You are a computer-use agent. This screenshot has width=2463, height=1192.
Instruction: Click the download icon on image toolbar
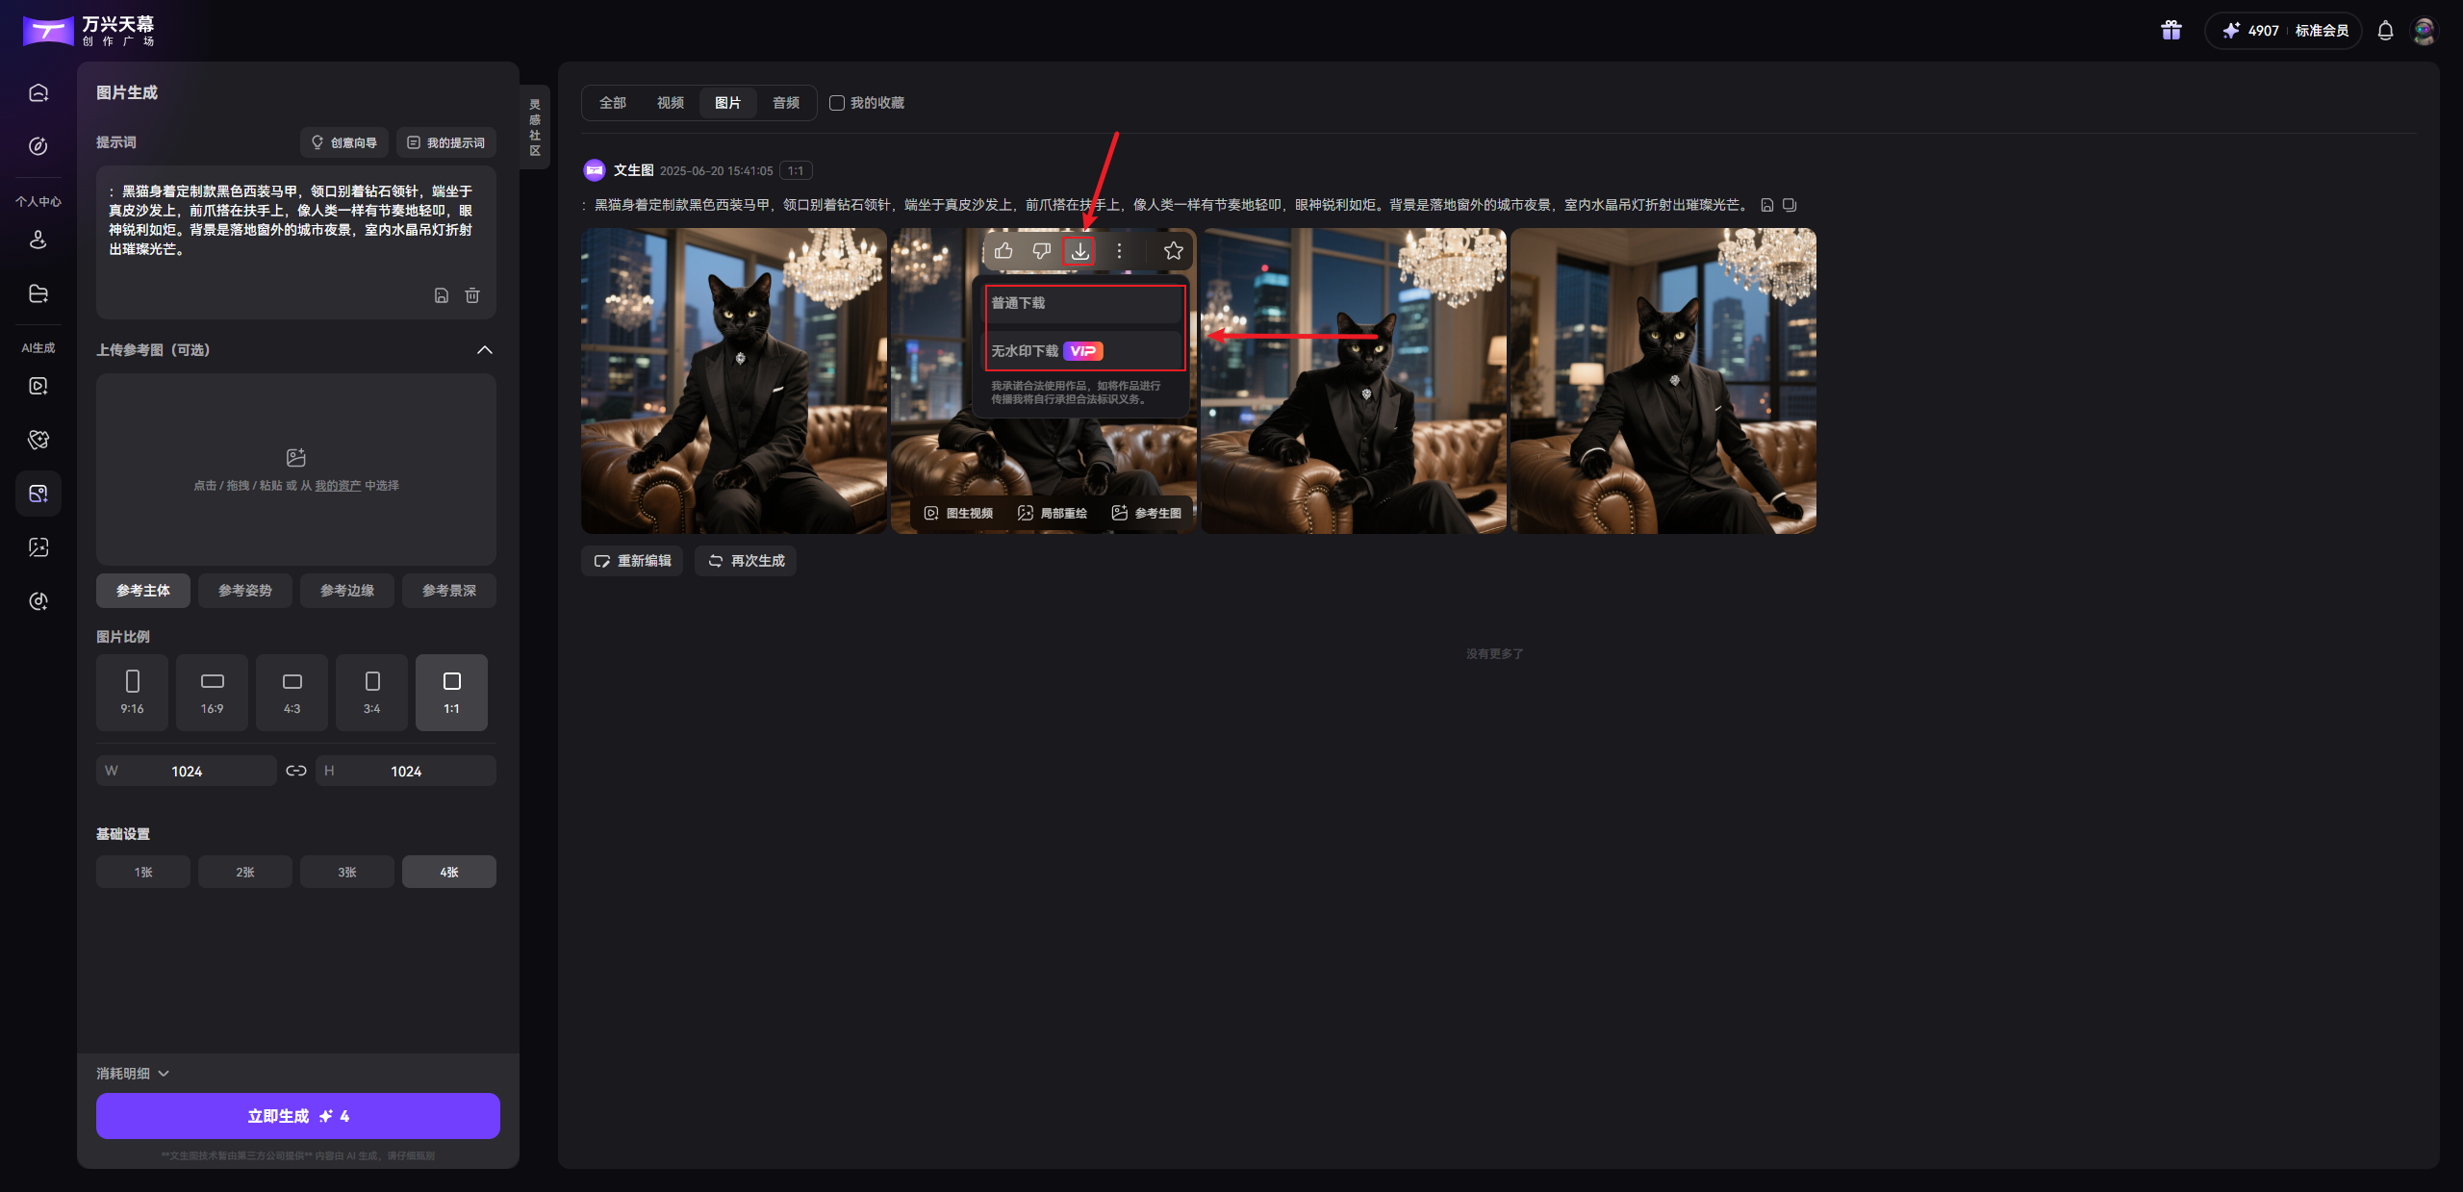point(1079,251)
